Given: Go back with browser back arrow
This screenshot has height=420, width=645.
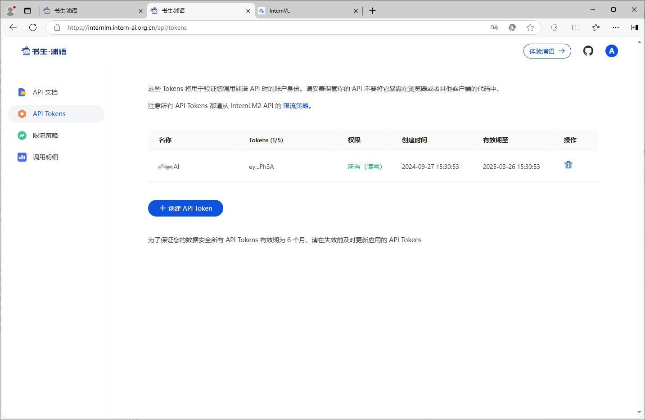Looking at the screenshot, I should coord(13,27).
